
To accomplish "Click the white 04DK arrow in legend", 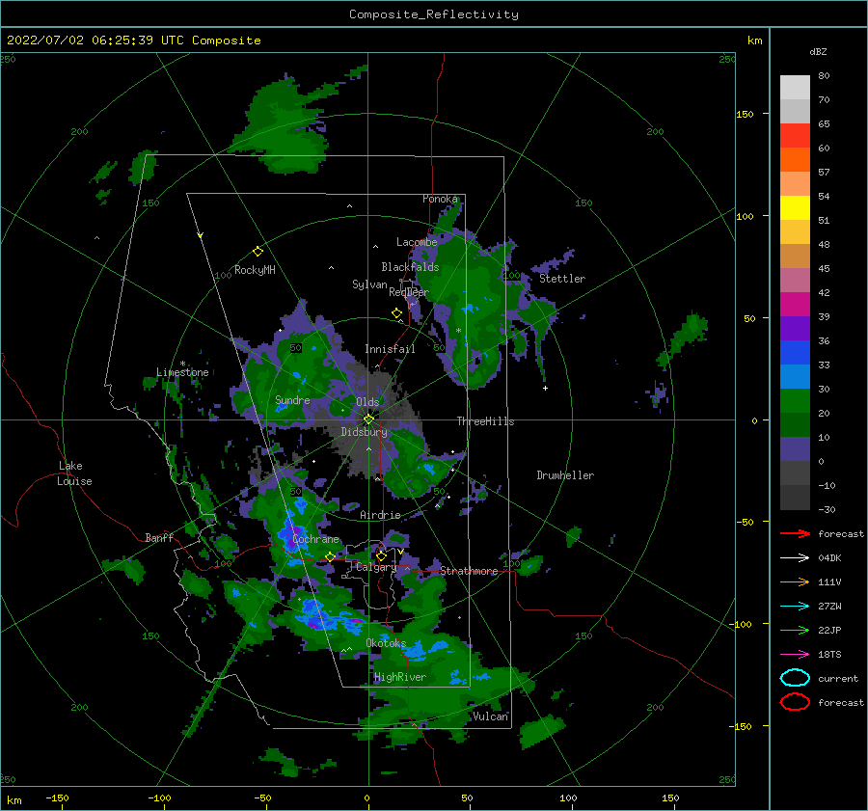I will [795, 557].
